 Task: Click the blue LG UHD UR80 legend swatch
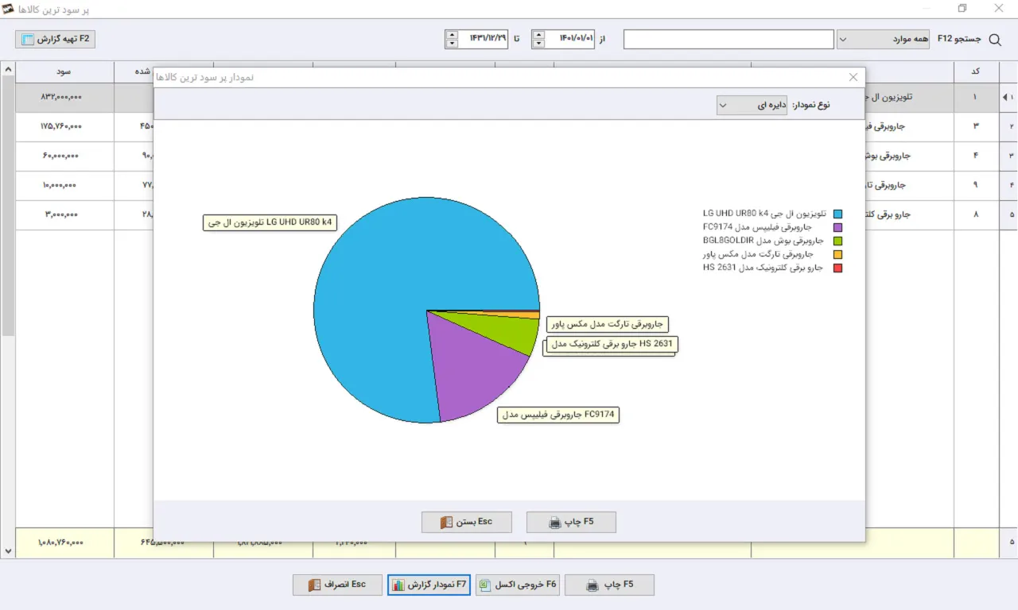point(837,214)
